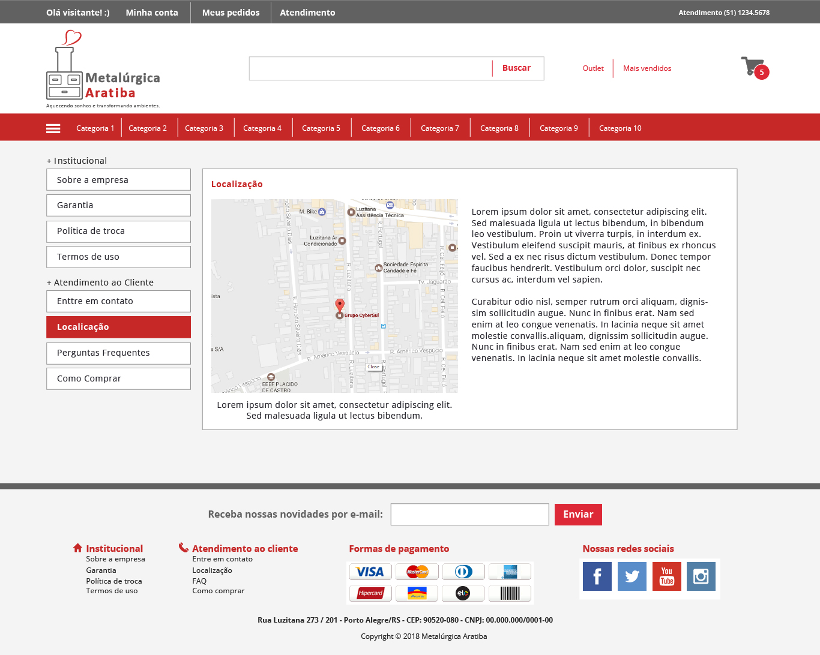
Task: Open Meus pedidos in the top bar
Action: (x=231, y=13)
